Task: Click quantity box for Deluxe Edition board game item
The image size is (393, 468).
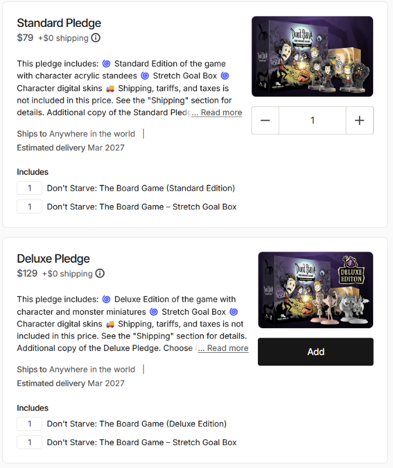Action: (x=29, y=424)
